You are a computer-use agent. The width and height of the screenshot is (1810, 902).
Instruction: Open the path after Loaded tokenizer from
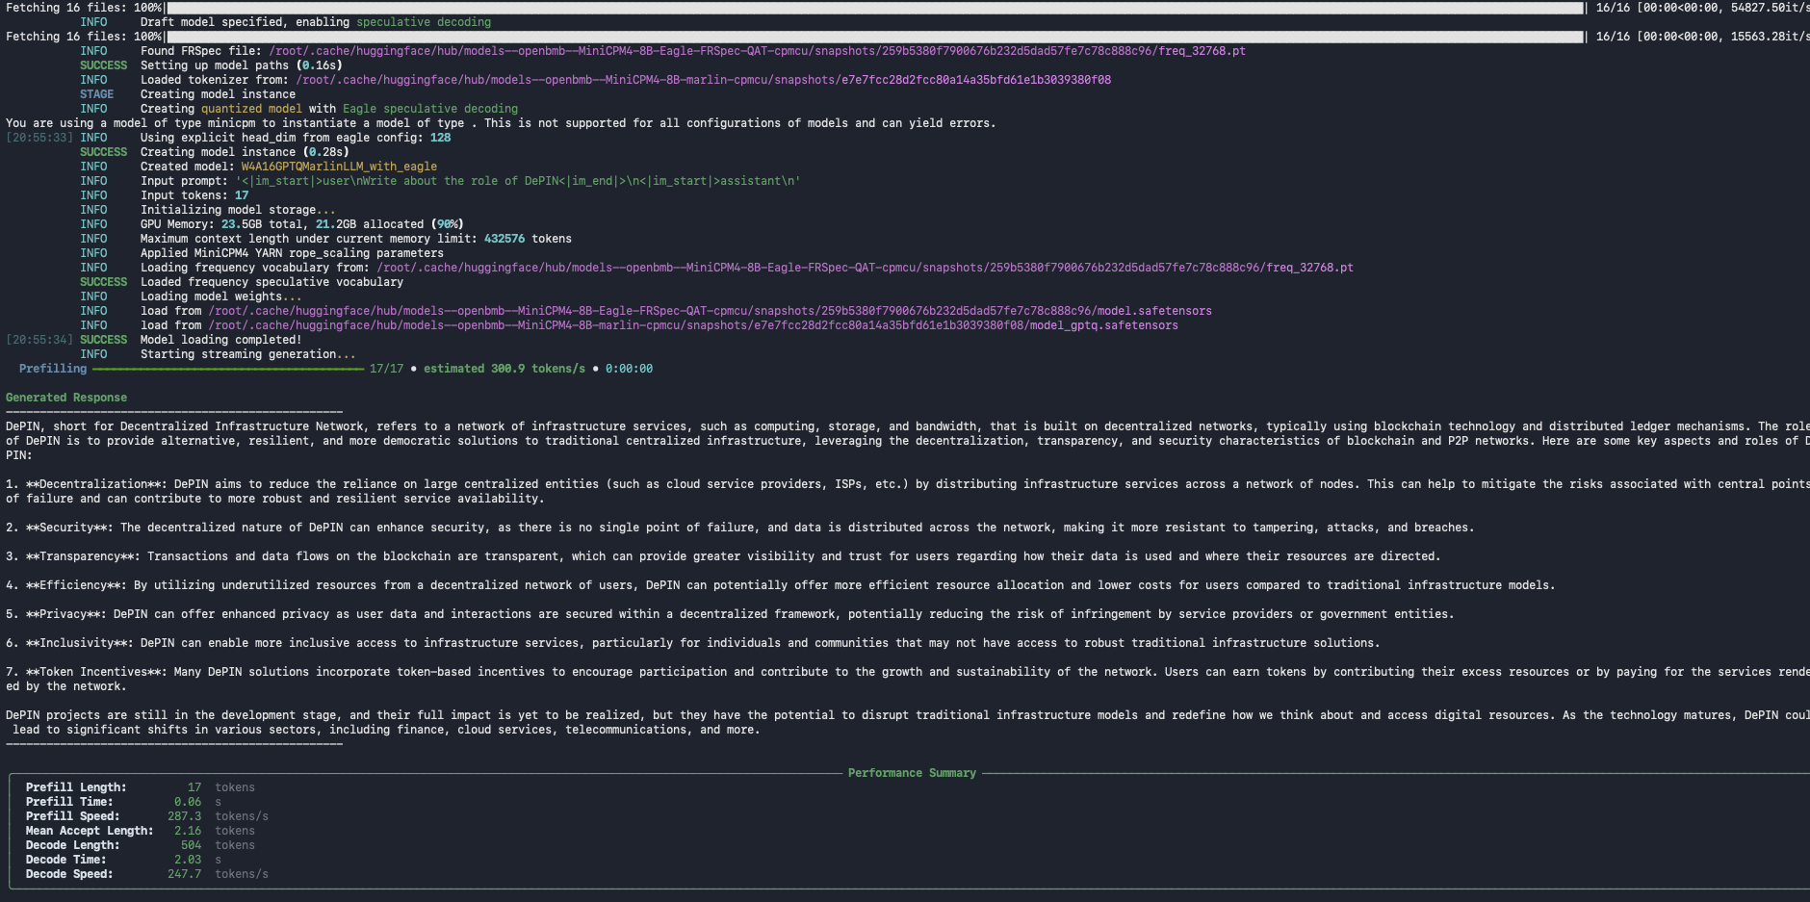(x=703, y=80)
